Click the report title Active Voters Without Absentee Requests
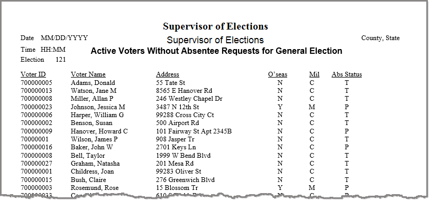Viewport: 430px width, 201px height. [x=216, y=51]
